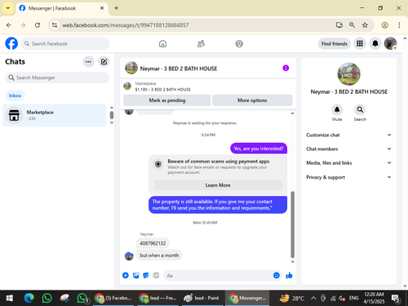The image size is (408, 306).
Task: Open Chats options three-dot button
Action: point(88,62)
